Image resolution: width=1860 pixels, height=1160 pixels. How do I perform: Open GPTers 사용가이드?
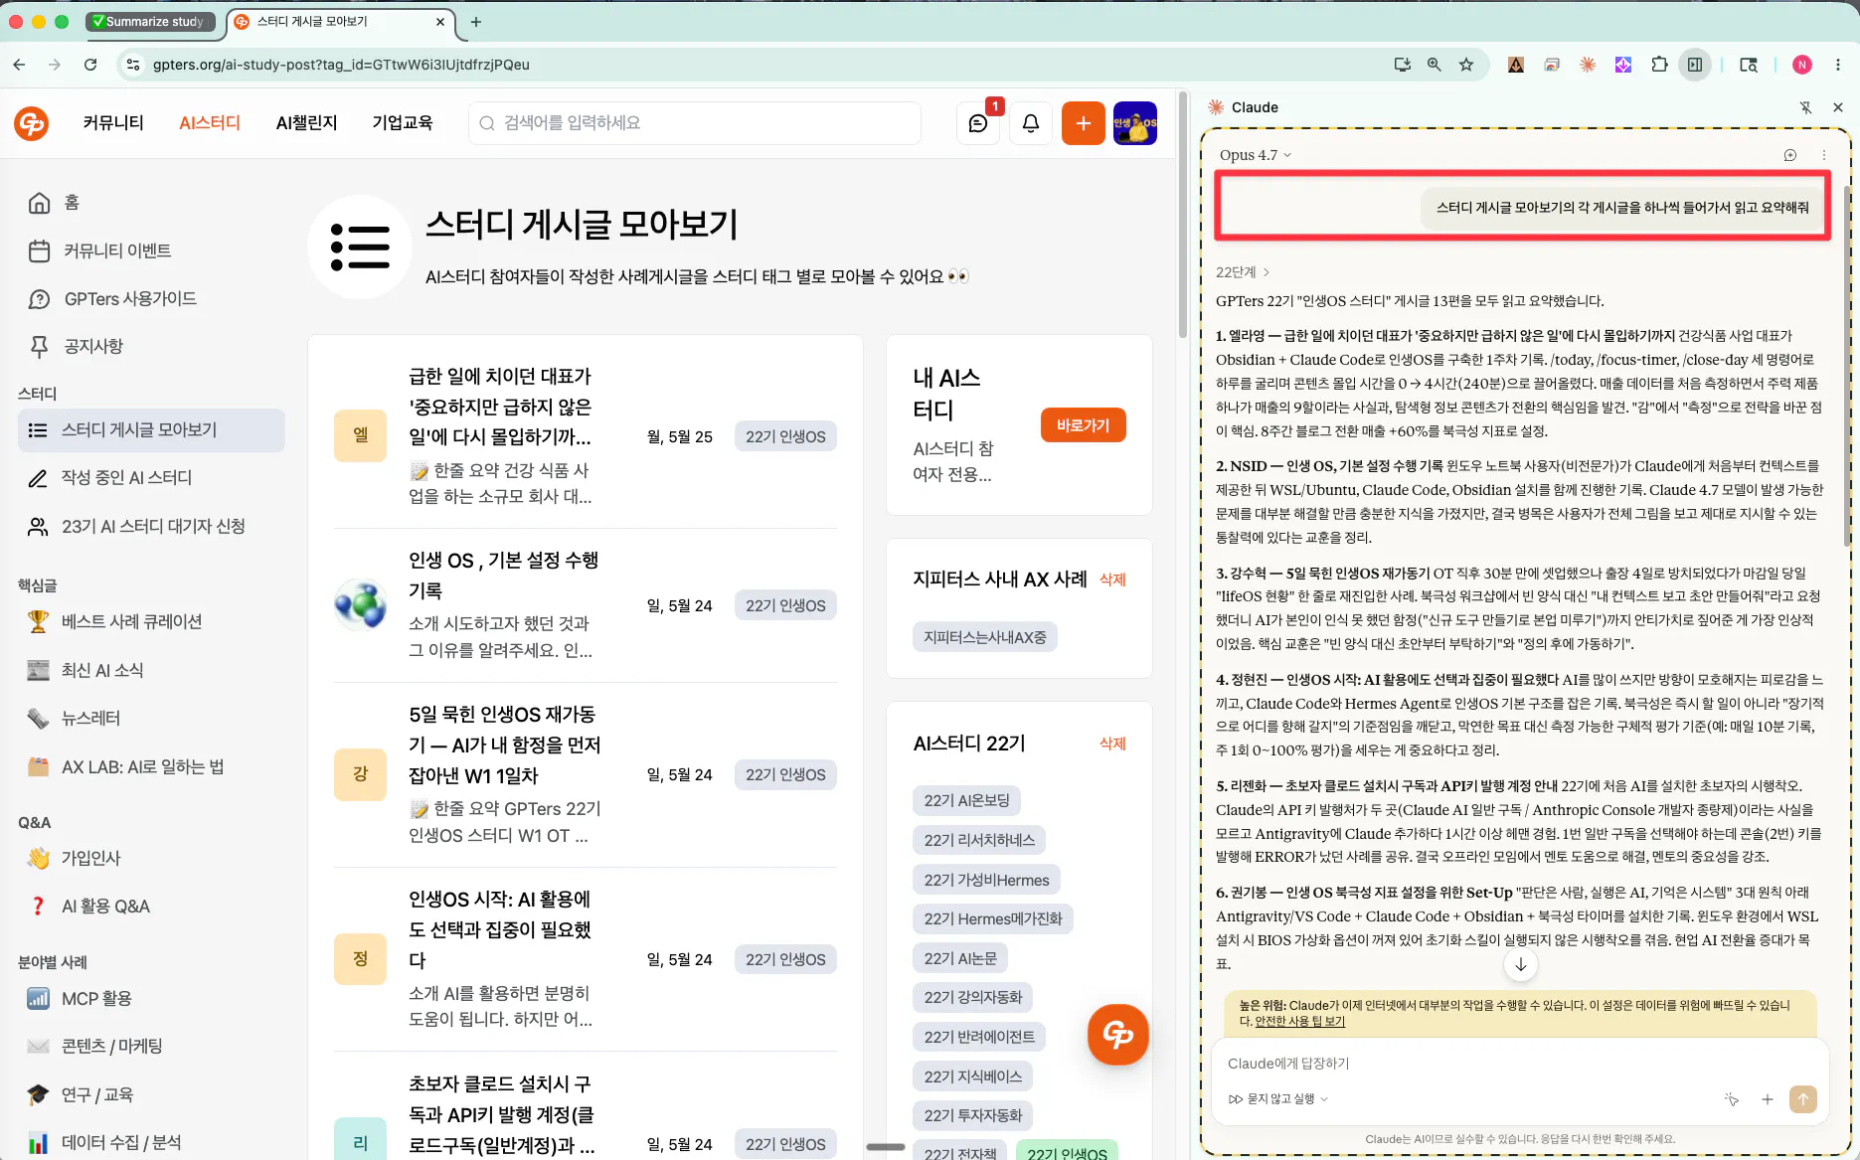[151, 298]
